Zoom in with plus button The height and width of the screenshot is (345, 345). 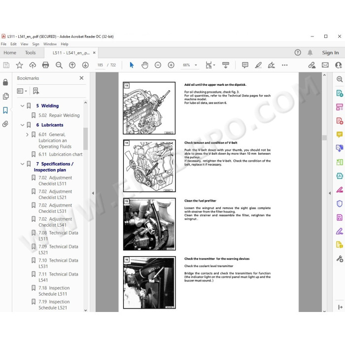(171, 65)
